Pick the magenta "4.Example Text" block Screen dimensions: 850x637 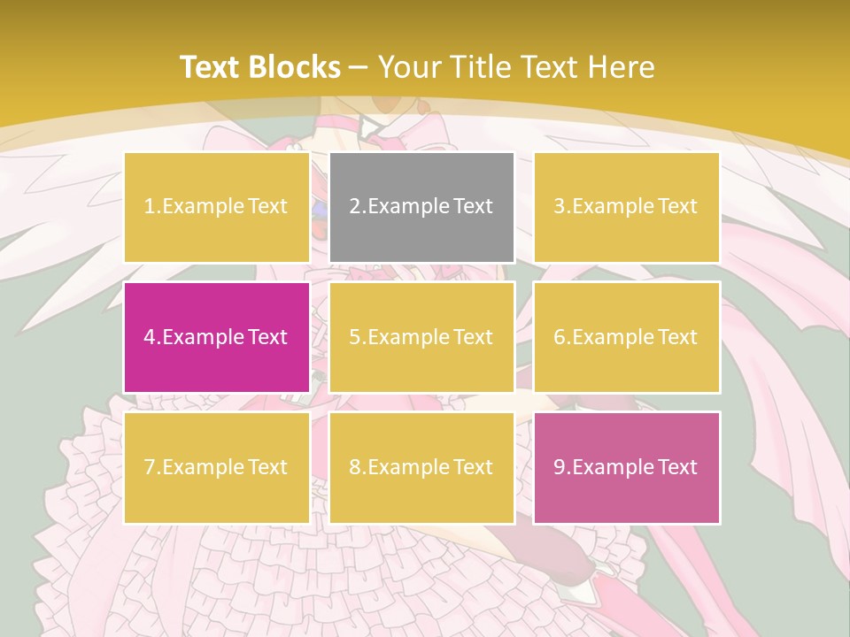pyautogui.click(x=216, y=337)
